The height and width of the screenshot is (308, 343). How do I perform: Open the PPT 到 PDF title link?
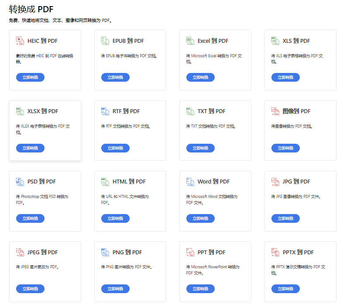212,253
